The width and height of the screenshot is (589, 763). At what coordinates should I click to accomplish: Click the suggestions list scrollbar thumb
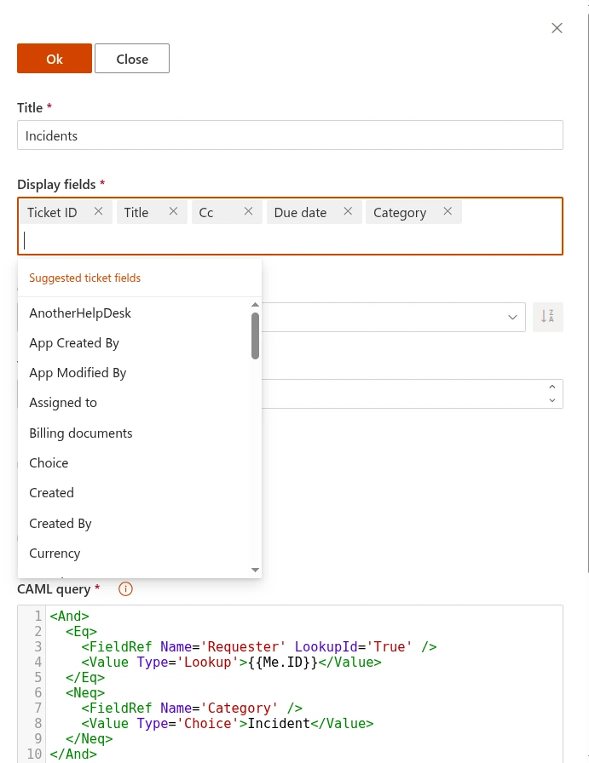(255, 336)
